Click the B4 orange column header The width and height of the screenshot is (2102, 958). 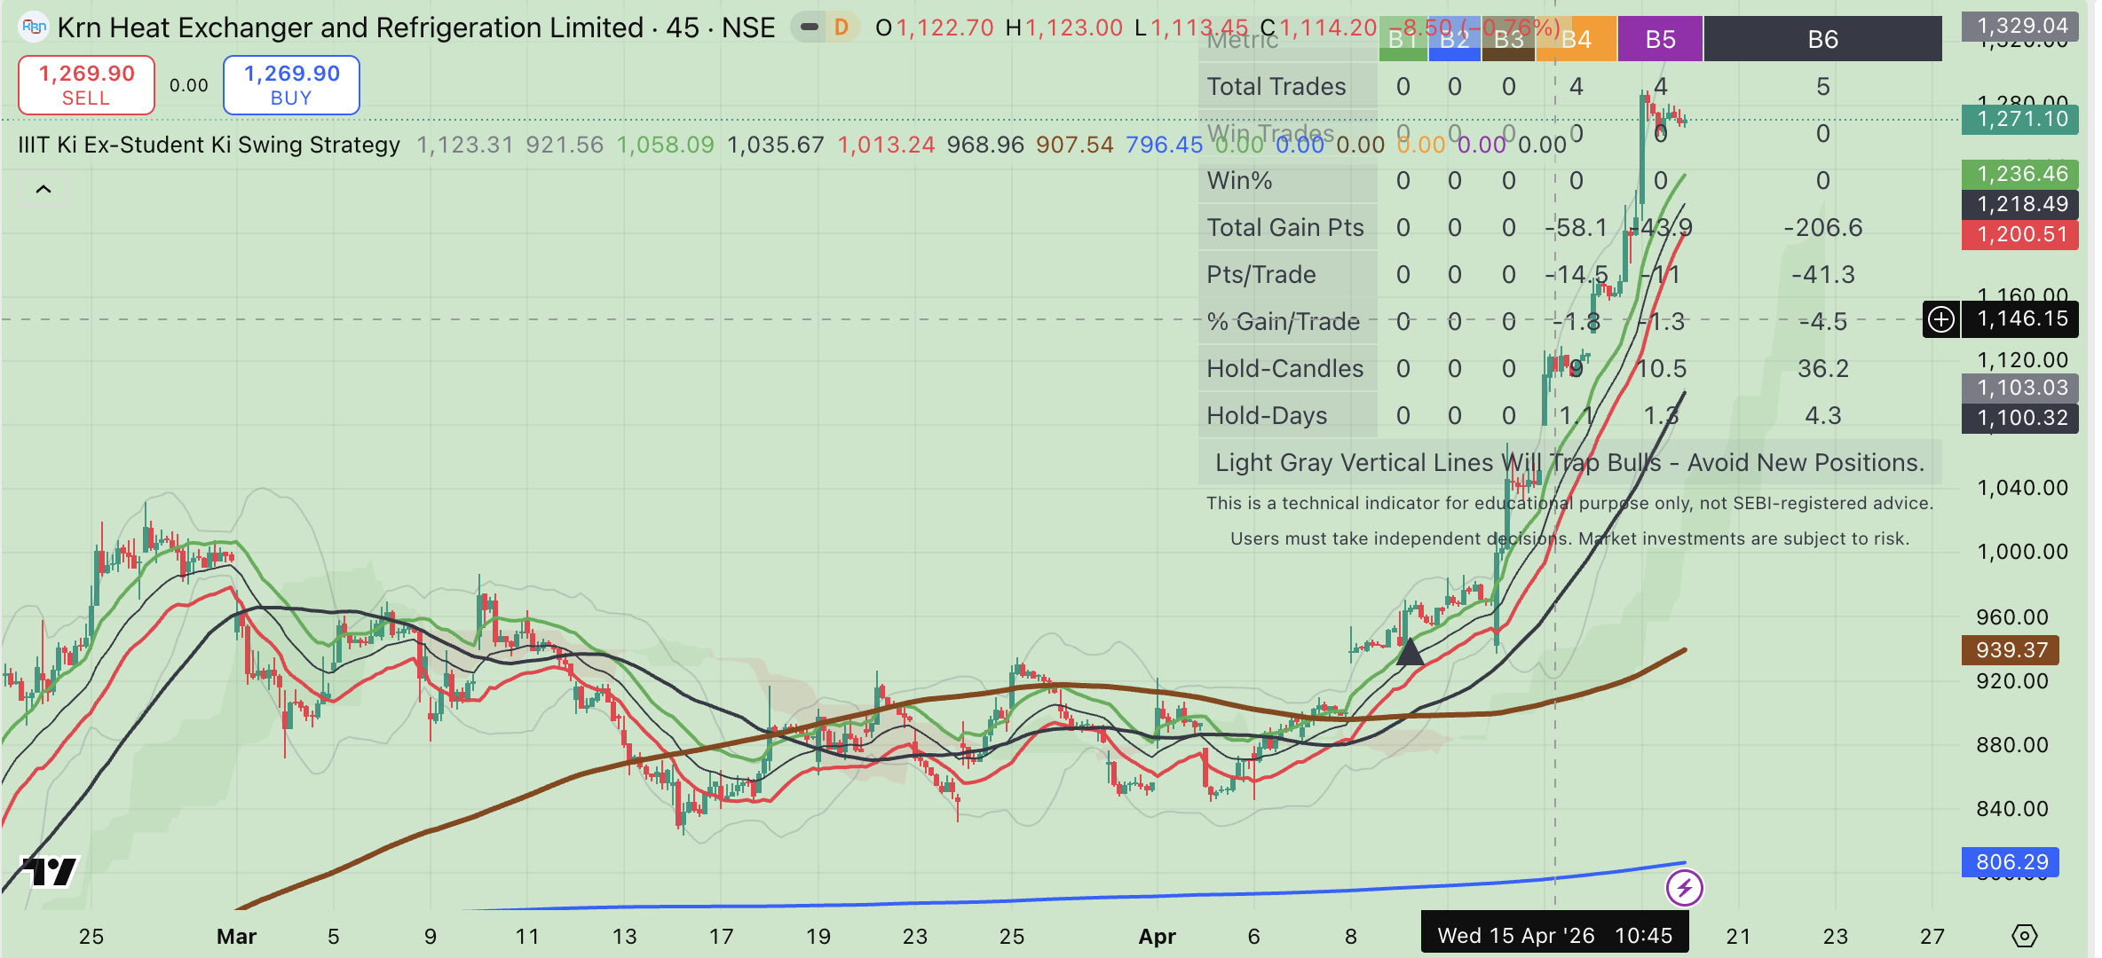pos(1576,39)
